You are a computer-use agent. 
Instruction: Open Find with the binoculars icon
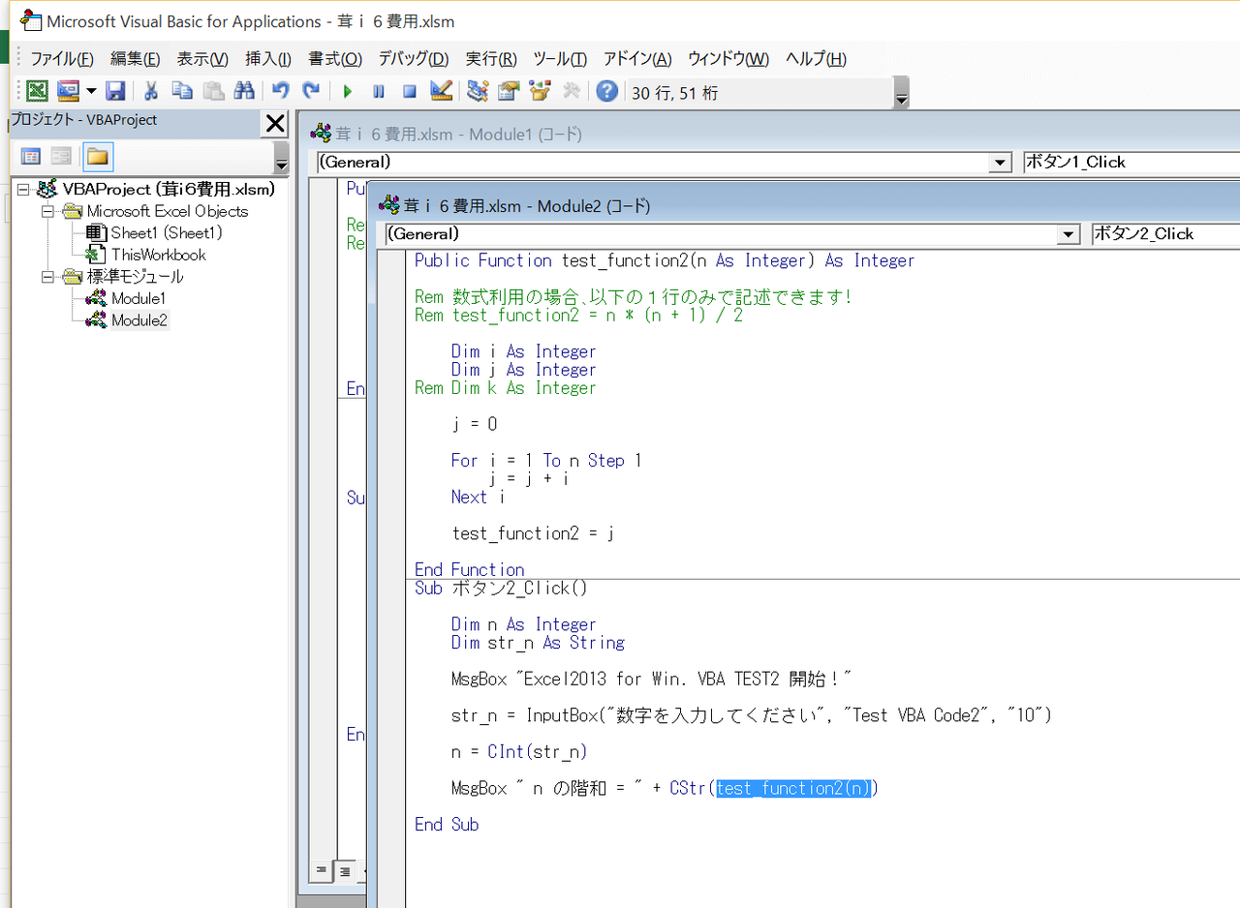(244, 91)
